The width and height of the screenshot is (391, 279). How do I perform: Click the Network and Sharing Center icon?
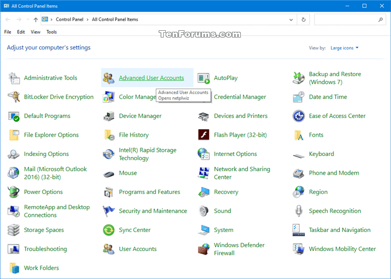[x=204, y=173]
